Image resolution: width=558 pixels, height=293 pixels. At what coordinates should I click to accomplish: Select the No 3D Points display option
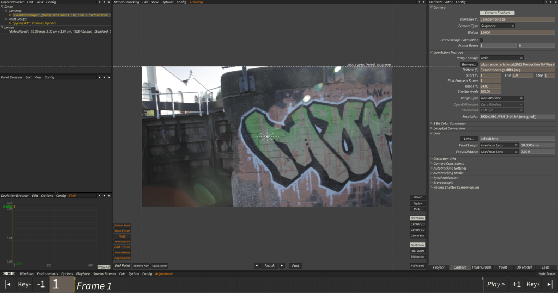click(417, 245)
